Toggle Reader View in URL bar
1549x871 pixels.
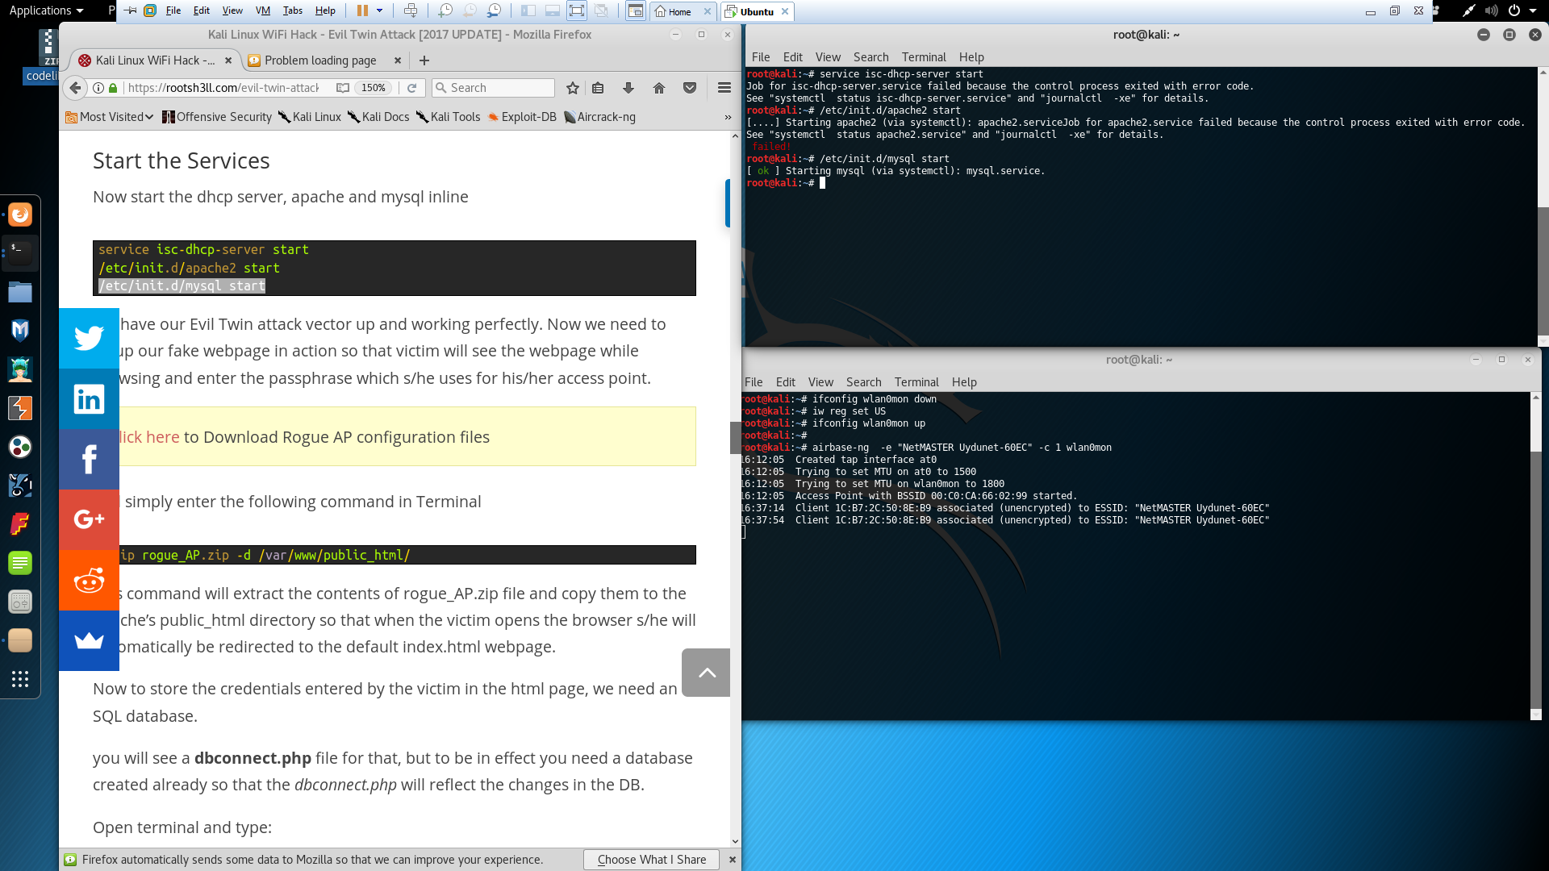click(343, 88)
